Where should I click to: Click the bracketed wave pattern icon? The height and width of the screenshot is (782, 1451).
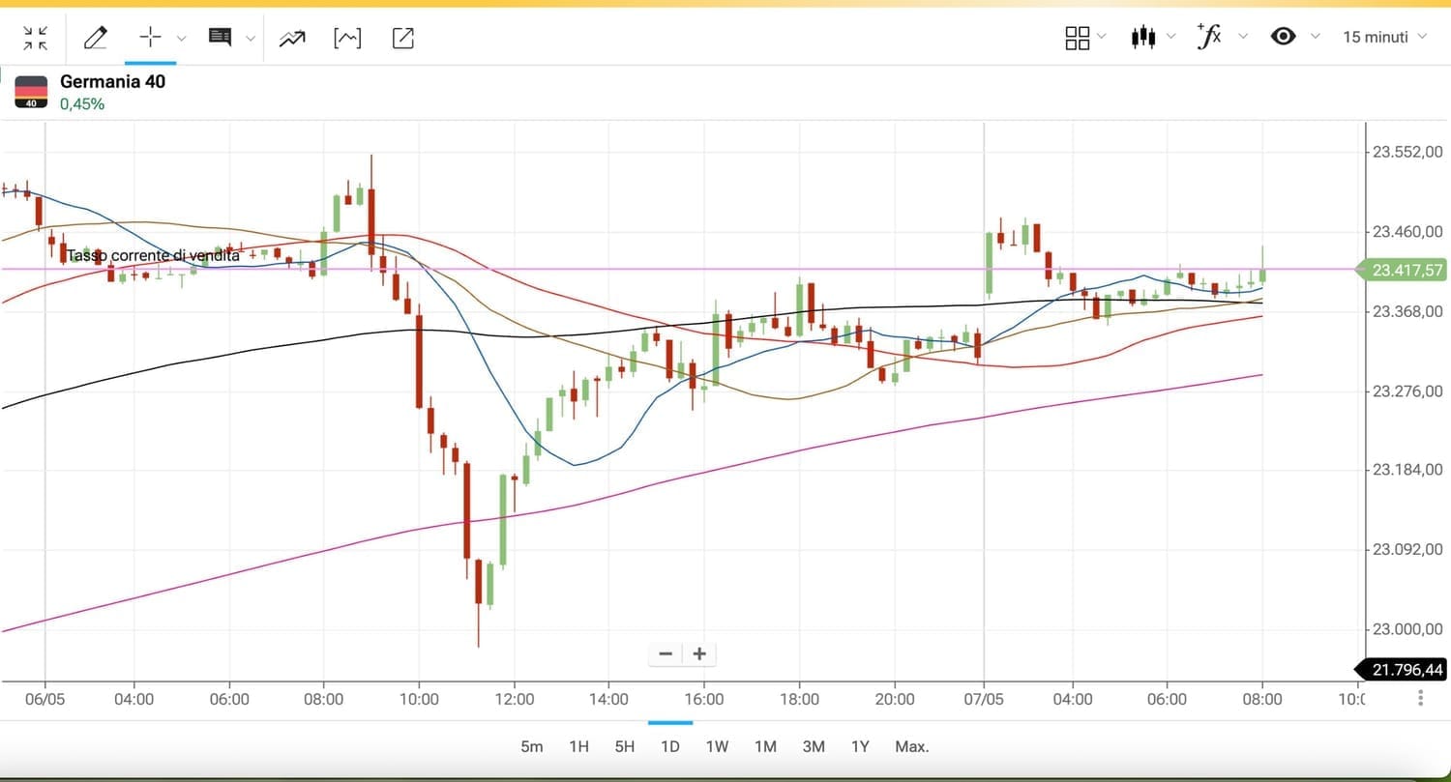tap(347, 38)
